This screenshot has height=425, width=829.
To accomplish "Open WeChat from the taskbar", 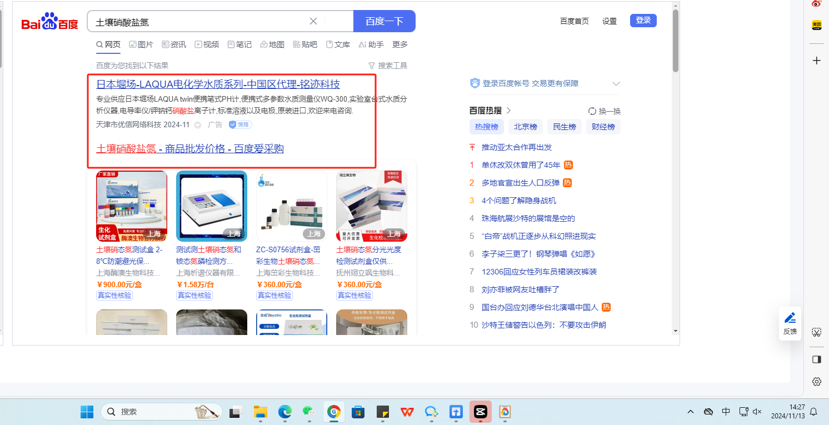I will coord(309,412).
